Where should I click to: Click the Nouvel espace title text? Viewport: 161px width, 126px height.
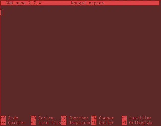pos(88,3)
